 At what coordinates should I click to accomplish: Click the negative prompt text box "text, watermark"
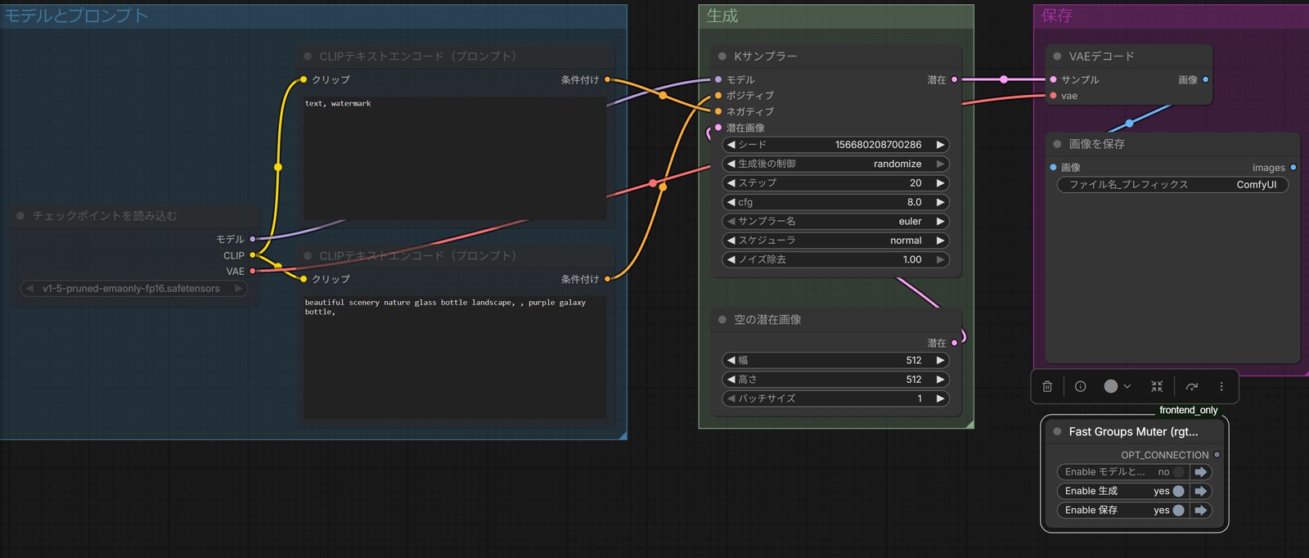(x=455, y=158)
